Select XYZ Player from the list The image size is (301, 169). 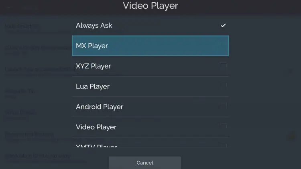click(150, 66)
